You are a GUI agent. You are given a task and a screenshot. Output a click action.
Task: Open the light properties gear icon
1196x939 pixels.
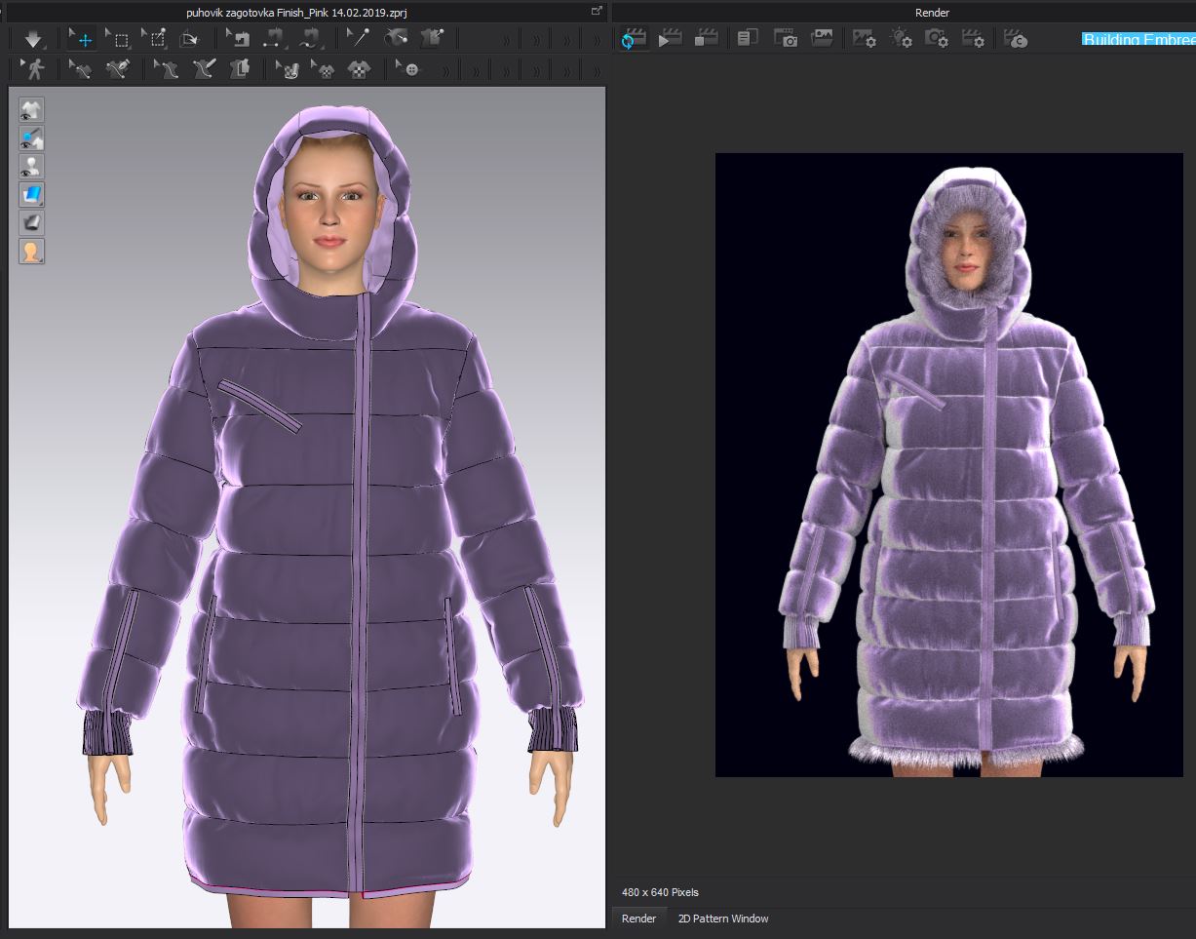click(901, 39)
